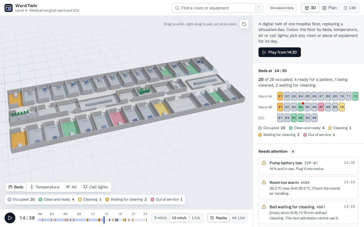Click the warning icon beside Room too warm
Screen dimensions: 364x227
pyautogui.click(x=264, y=182)
